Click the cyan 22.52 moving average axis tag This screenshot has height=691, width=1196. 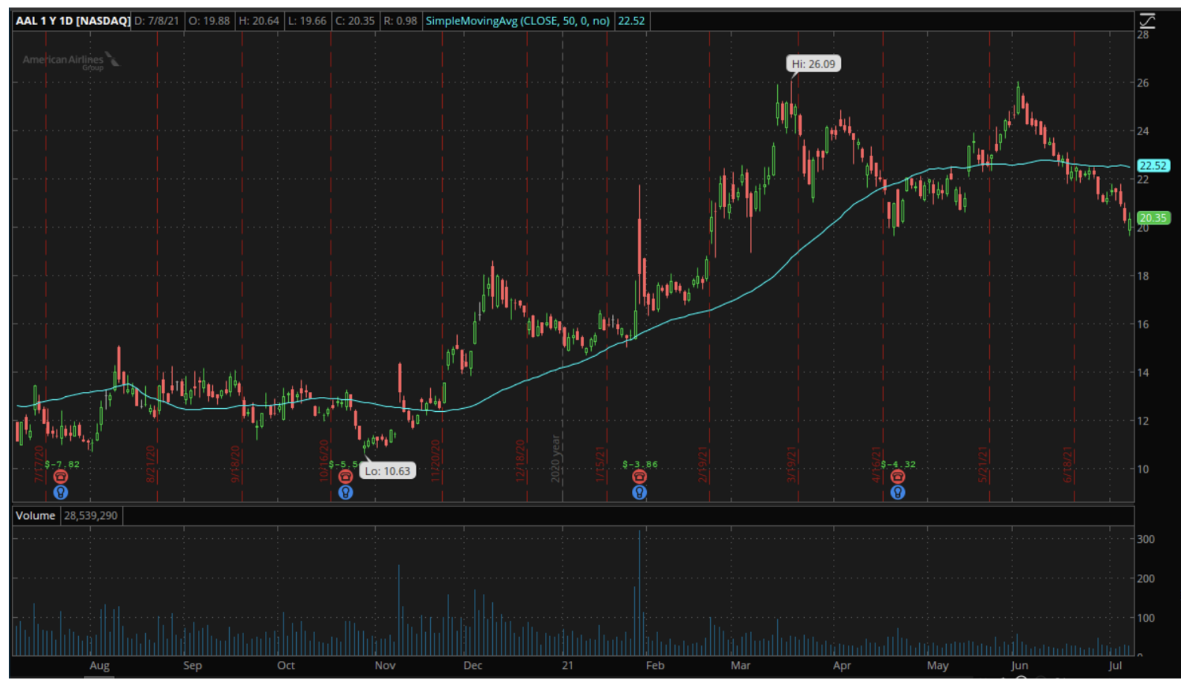[1153, 166]
